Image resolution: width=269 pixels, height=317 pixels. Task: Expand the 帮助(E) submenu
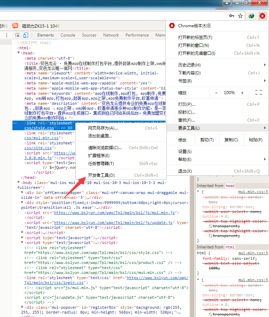point(217,159)
